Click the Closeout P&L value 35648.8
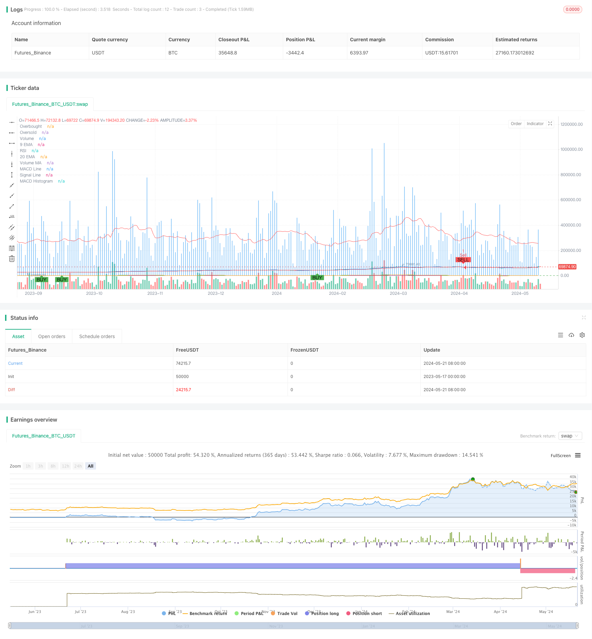 coord(228,53)
